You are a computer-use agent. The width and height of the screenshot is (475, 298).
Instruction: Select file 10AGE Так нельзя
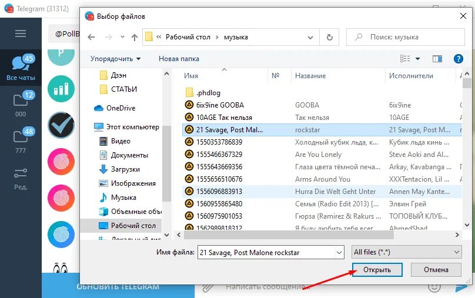point(224,118)
